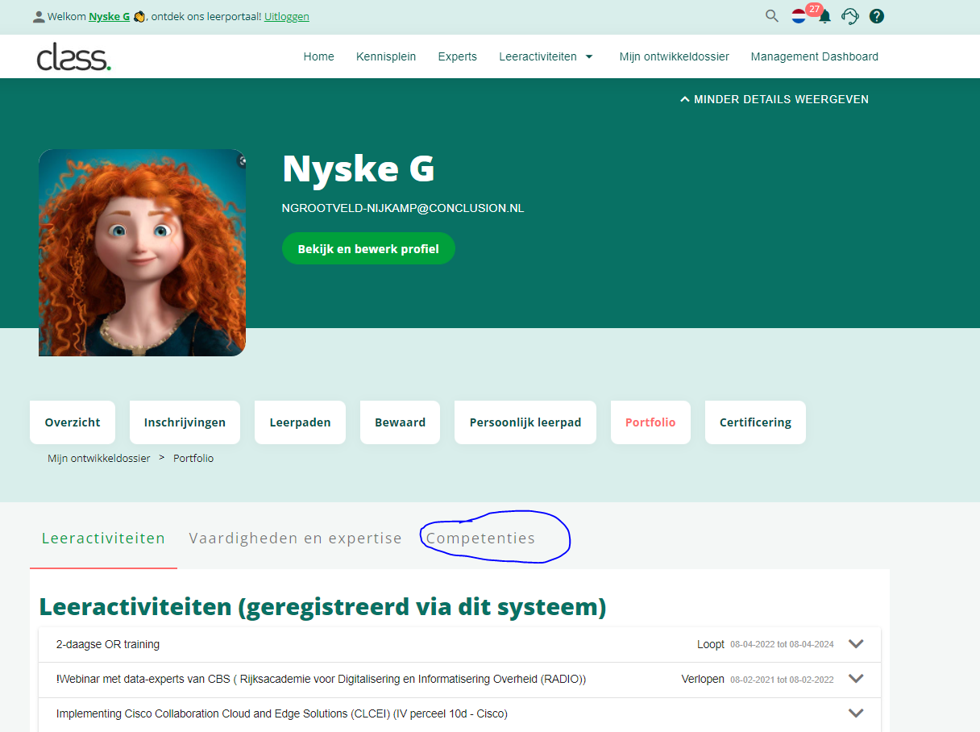Click the class. logo

74,56
